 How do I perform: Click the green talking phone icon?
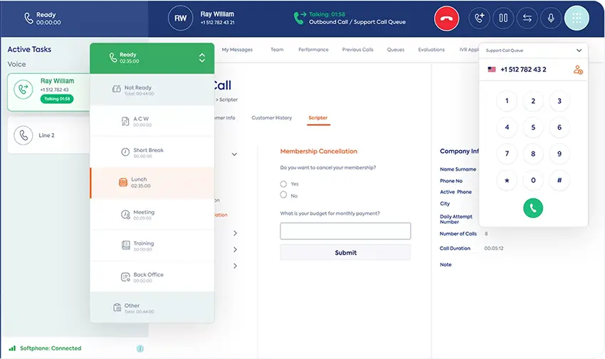(x=300, y=18)
